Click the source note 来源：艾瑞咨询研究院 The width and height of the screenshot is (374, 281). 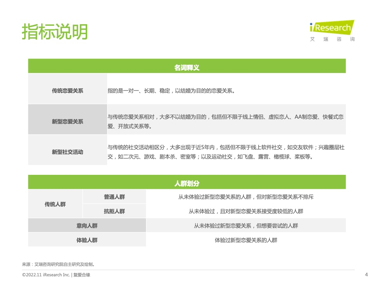[59, 264]
